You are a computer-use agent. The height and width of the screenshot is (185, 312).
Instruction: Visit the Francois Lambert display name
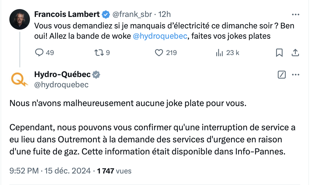click(67, 14)
